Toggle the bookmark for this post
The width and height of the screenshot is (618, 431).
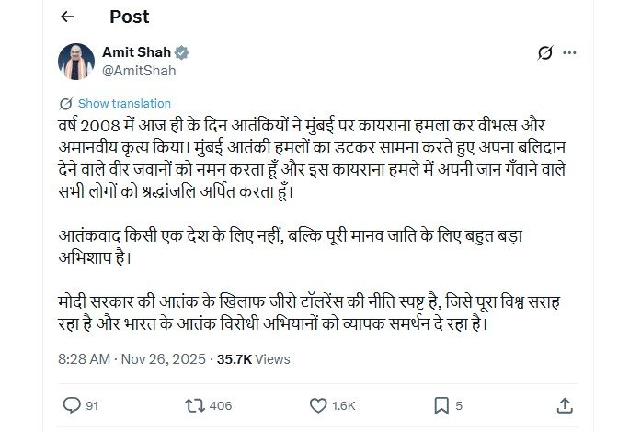pos(441,404)
